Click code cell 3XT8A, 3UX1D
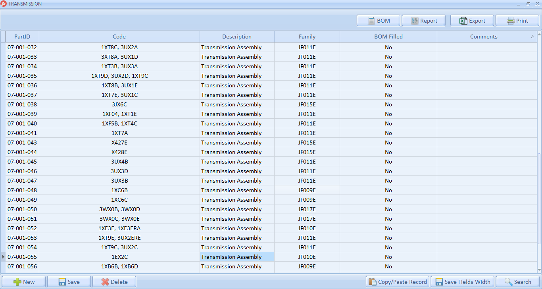 coord(119,57)
